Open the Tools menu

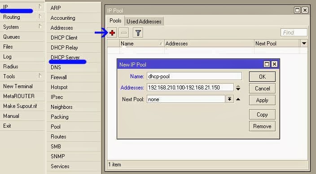click(x=22, y=76)
